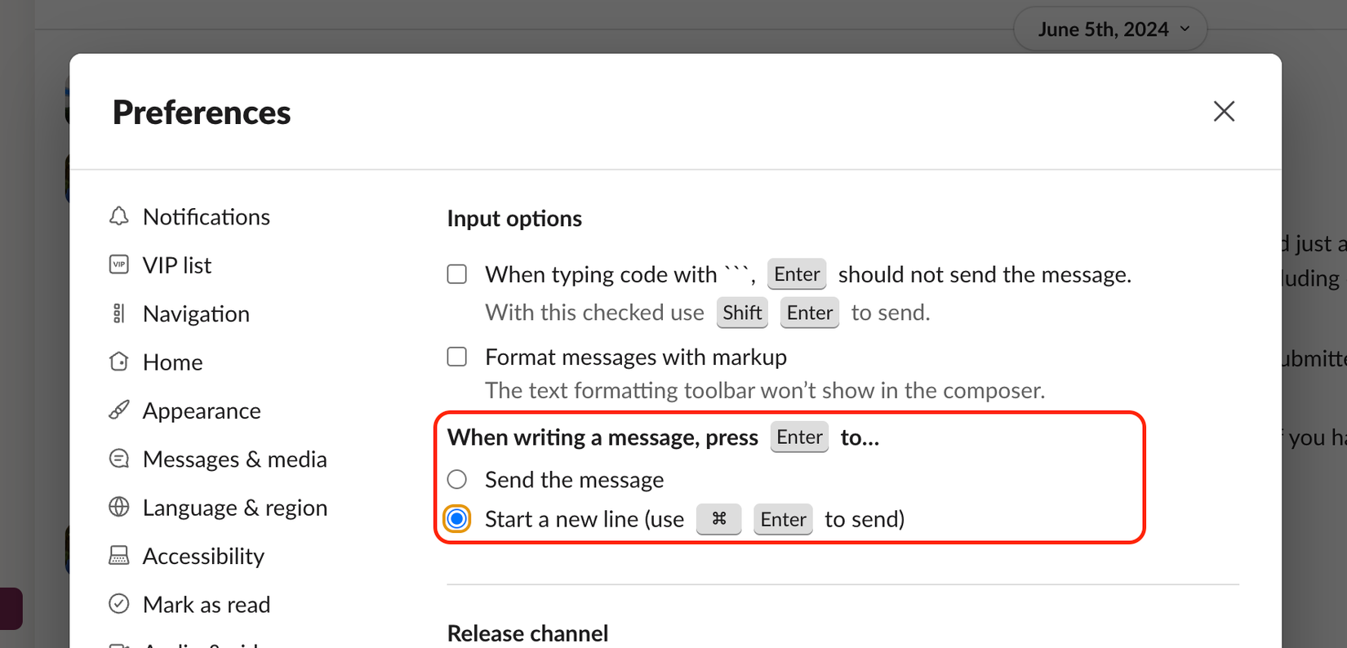Select the Send the message radio button
The width and height of the screenshot is (1347, 648).
456,479
